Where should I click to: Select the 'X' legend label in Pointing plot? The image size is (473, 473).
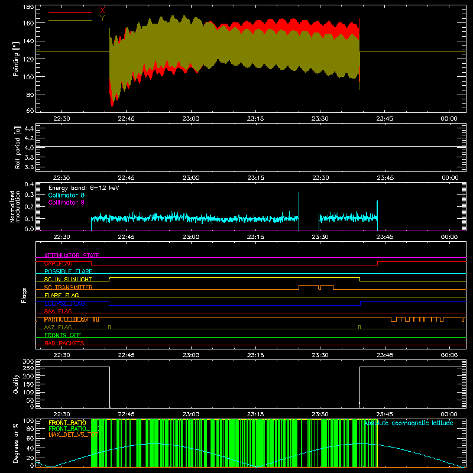click(x=102, y=11)
